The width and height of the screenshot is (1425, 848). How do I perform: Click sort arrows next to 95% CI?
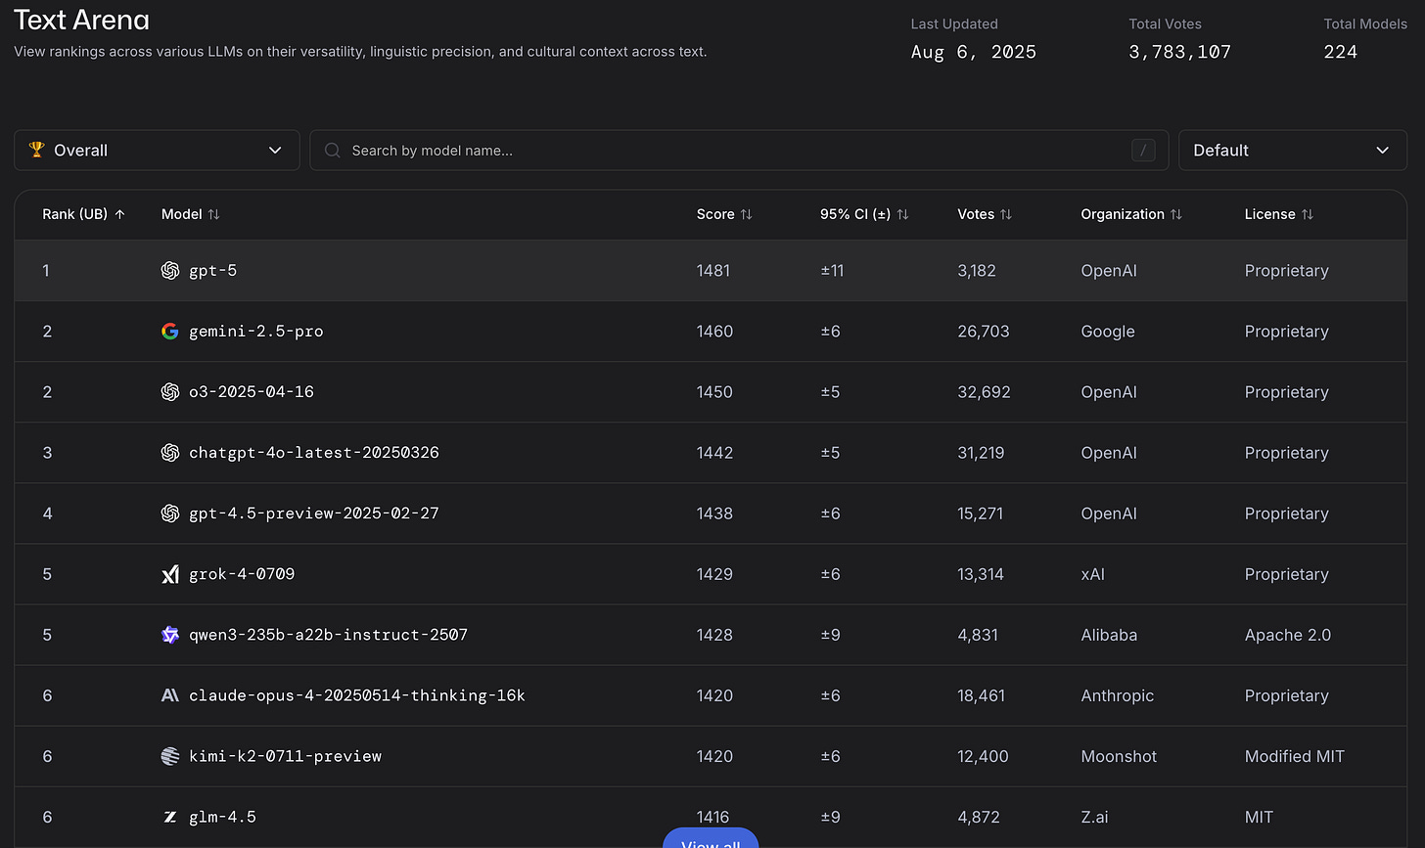902,214
